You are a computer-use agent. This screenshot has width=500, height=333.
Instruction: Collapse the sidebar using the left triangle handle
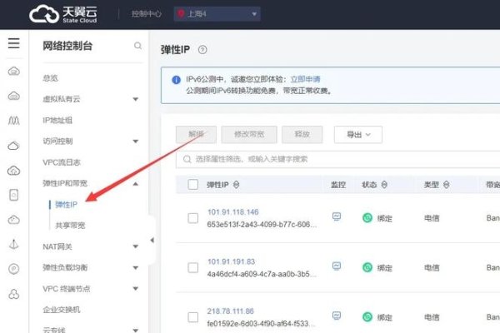(152, 240)
